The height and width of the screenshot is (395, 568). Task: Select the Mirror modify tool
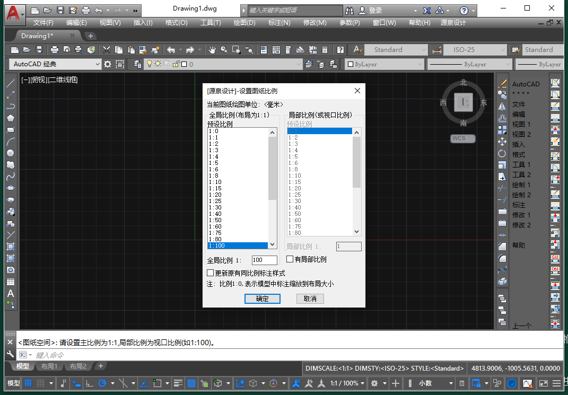[502, 107]
